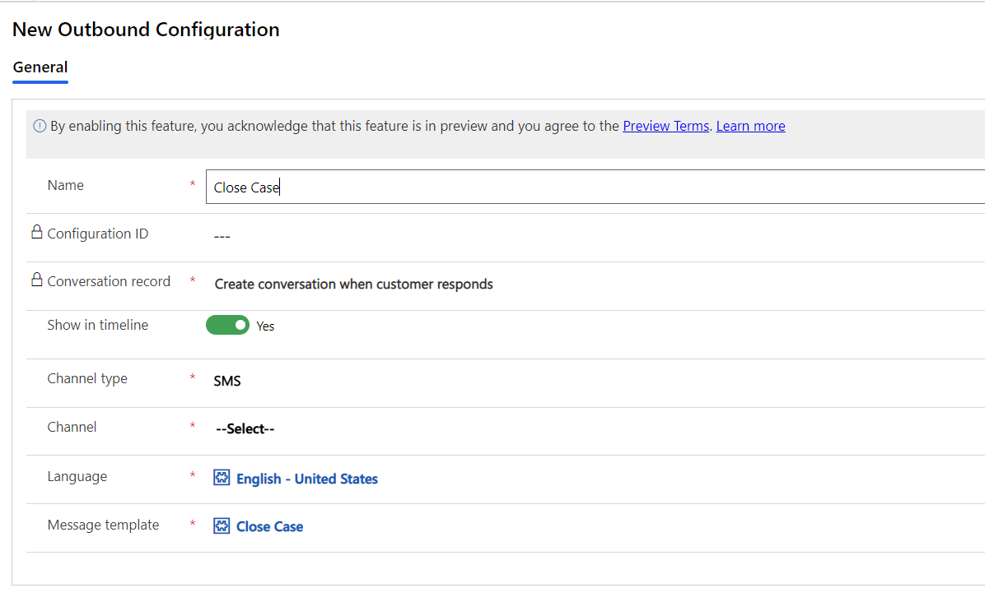Open the Channel type SMS selector
This screenshot has width=985, height=611.
coord(226,380)
